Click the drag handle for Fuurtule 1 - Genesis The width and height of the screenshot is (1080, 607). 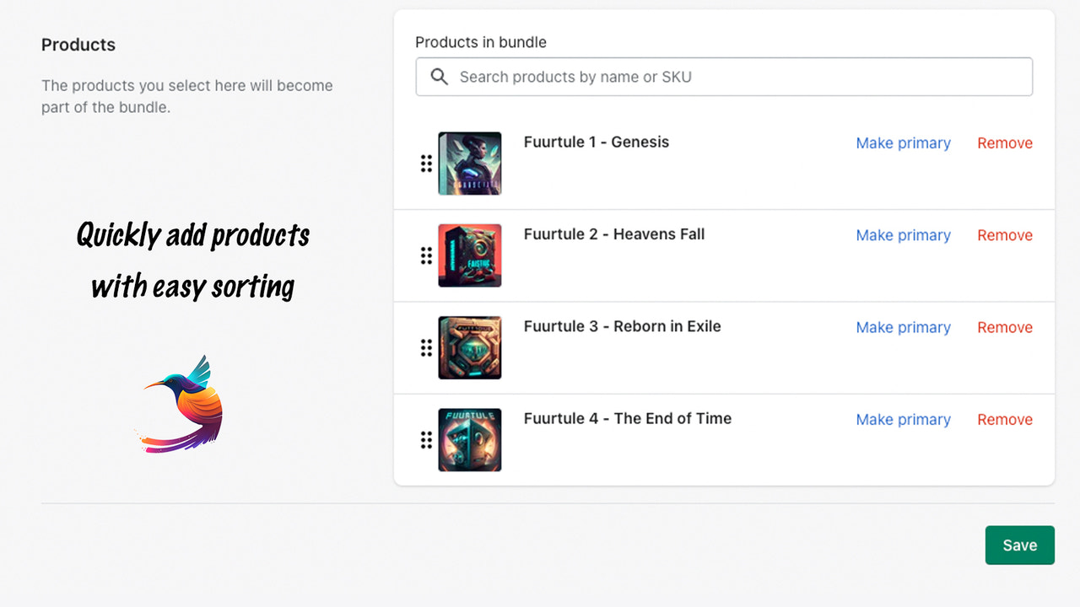(x=426, y=164)
